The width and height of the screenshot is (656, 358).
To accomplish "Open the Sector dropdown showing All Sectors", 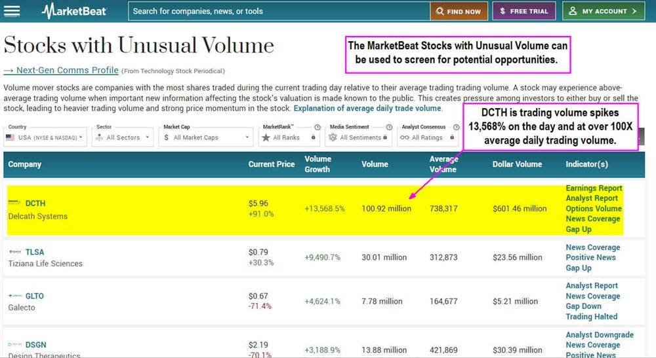I will (x=123, y=137).
